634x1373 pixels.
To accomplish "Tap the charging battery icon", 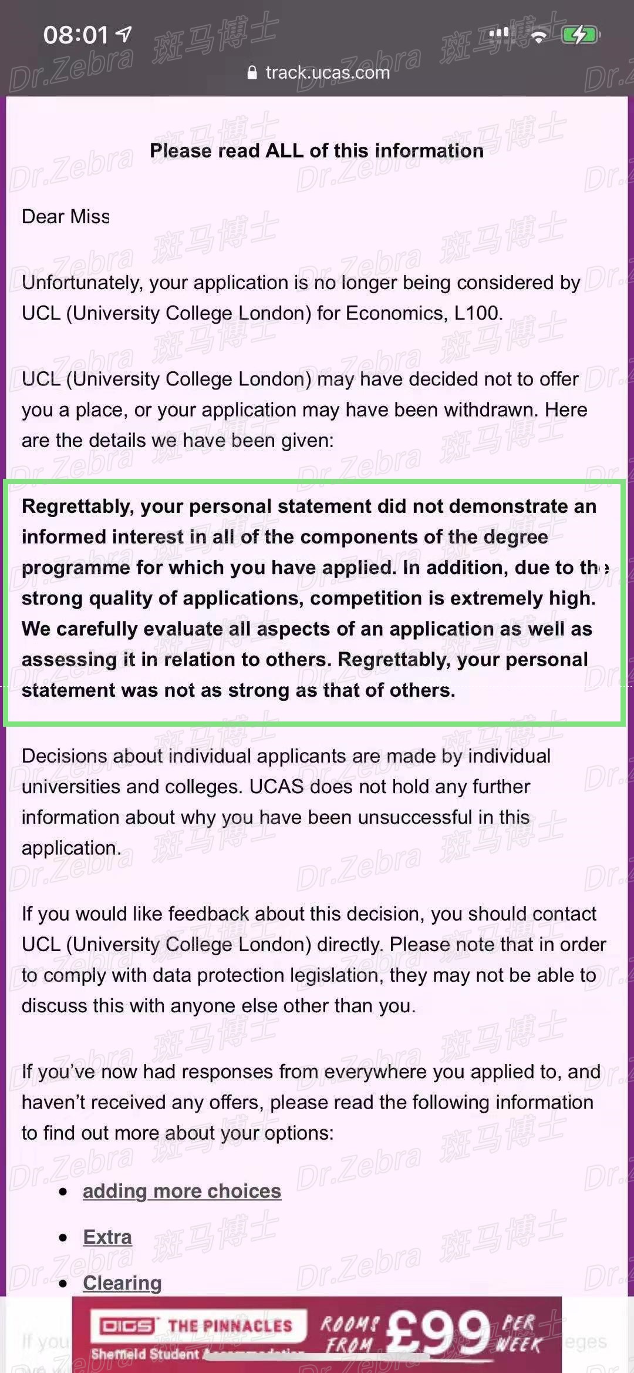I will click(580, 35).
